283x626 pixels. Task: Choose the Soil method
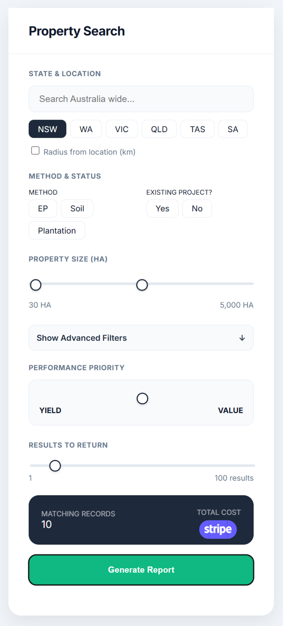tap(77, 209)
